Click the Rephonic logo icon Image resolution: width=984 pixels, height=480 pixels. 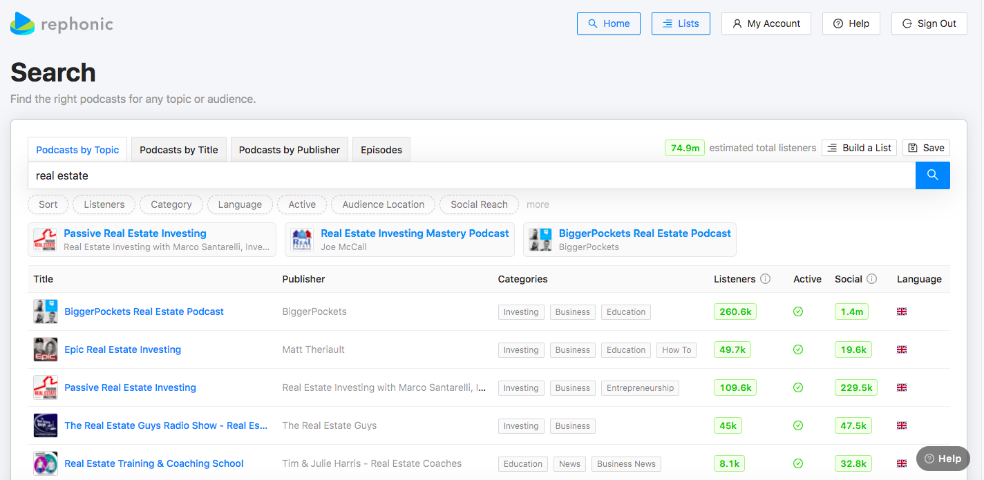(23, 23)
